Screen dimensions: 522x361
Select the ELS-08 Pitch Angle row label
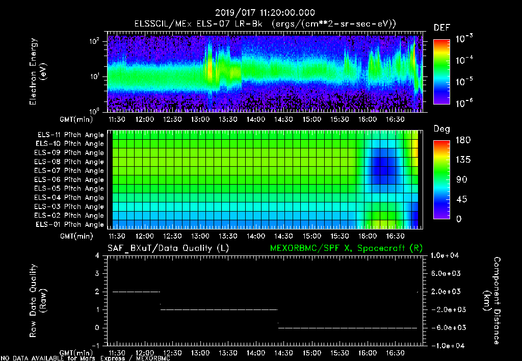point(69,162)
